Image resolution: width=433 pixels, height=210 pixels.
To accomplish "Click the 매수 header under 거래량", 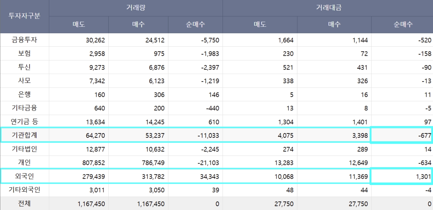I will coord(138,25).
